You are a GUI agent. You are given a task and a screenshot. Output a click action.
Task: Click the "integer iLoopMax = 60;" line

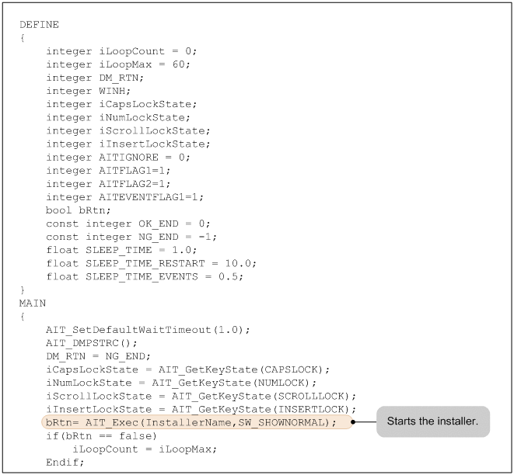tap(118, 64)
